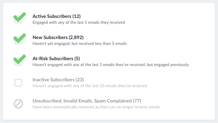Screen dimensions: 218x123
Task: Click the prohibited circle icon for Unsubscribed
Action: point(18,104)
